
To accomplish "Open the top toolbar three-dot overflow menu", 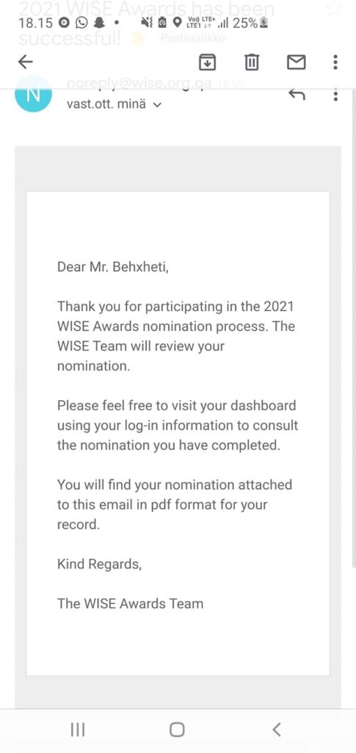I will 335,62.
